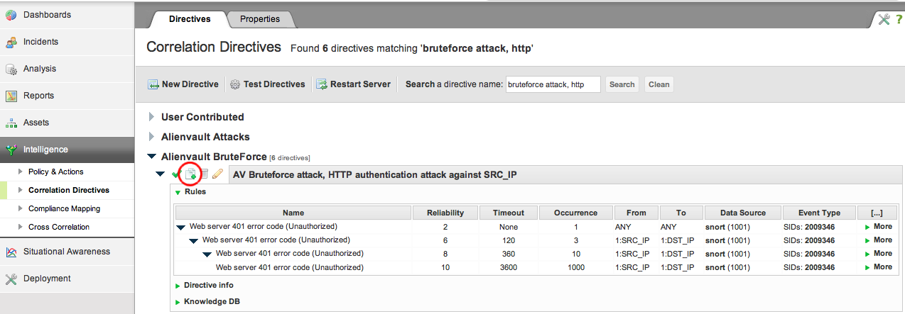Click the Restart Server button
This screenshot has height=314, width=905.
353,84
